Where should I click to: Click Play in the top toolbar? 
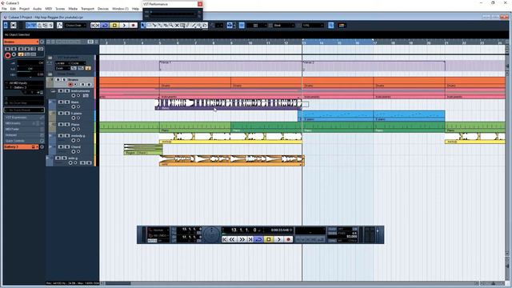click(x=124, y=26)
